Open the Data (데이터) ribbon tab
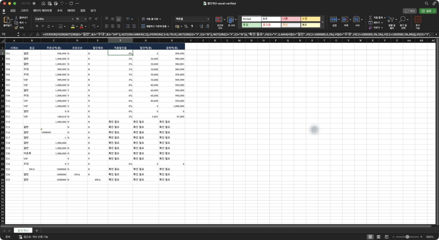Viewport: 439px width, 240px height. 71,11
